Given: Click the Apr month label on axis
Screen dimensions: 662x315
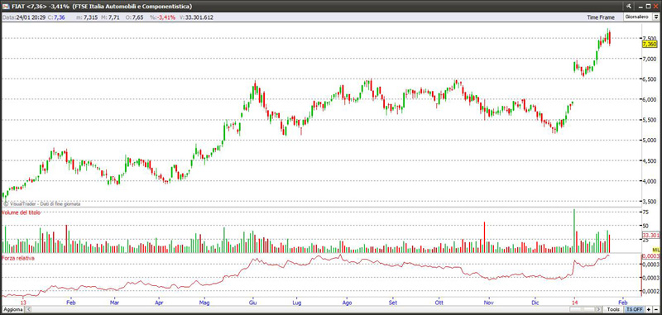Looking at the screenshot, I should [x=159, y=303].
